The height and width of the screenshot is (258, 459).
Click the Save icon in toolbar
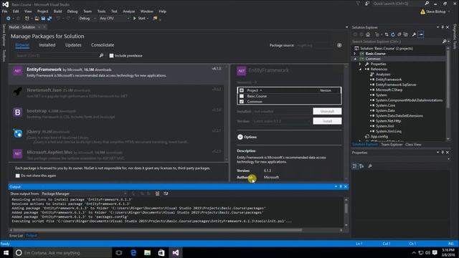43,19
